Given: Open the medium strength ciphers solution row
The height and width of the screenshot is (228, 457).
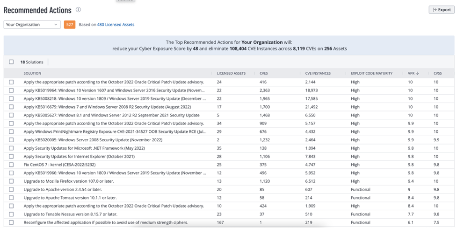Looking at the screenshot, I should tap(106, 222).
